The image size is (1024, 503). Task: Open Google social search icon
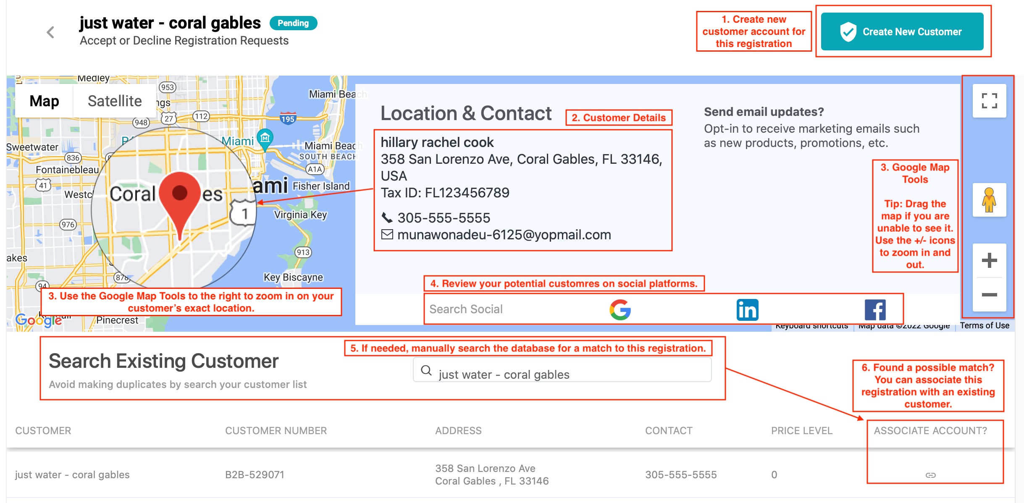[620, 310]
